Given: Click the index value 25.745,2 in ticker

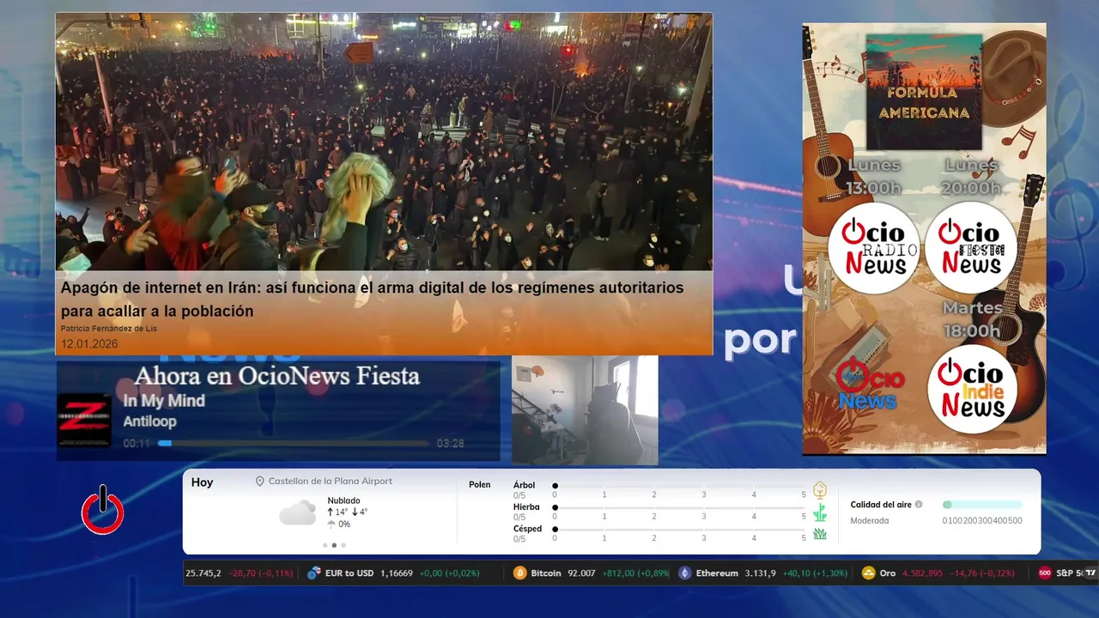Looking at the screenshot, I should point(203,573).
